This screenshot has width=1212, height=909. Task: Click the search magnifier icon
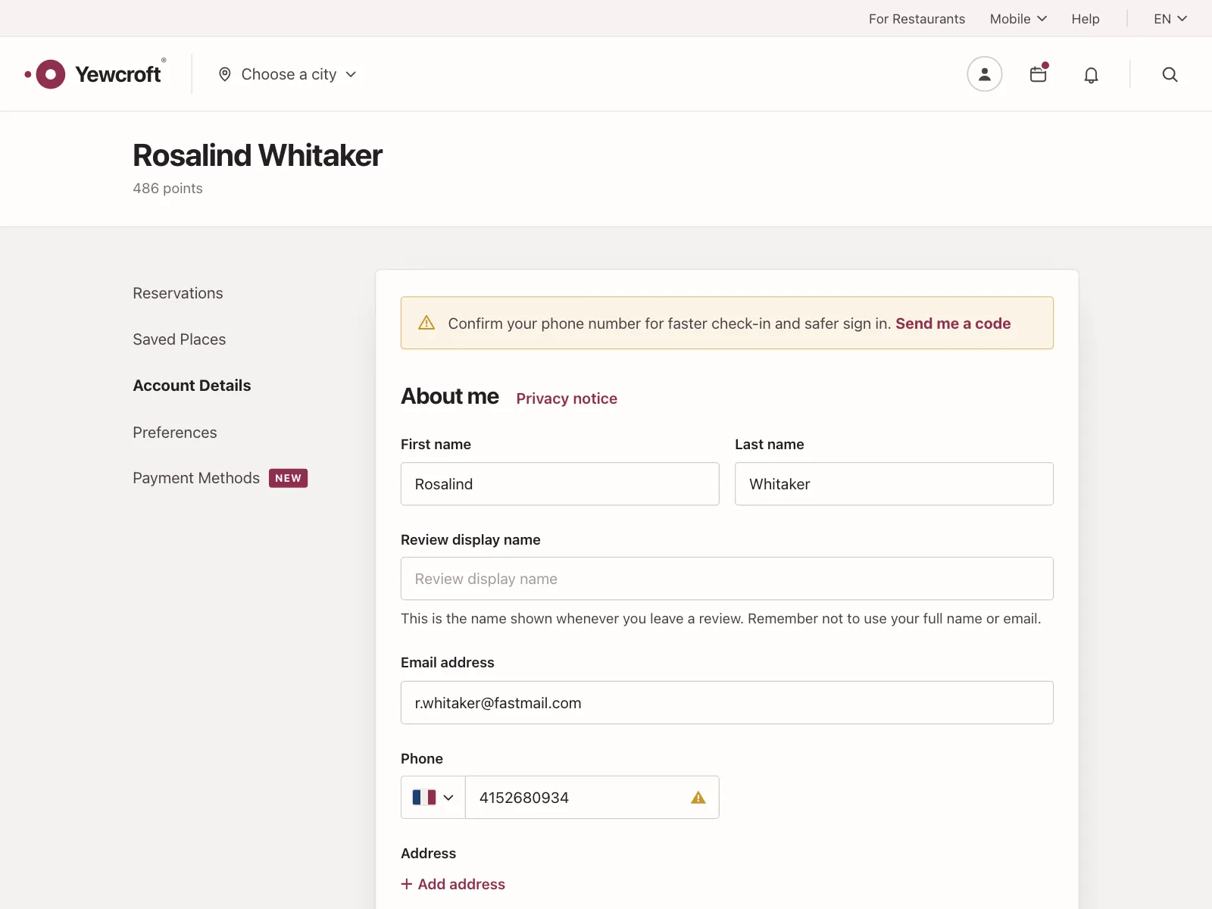point(1170,74)
